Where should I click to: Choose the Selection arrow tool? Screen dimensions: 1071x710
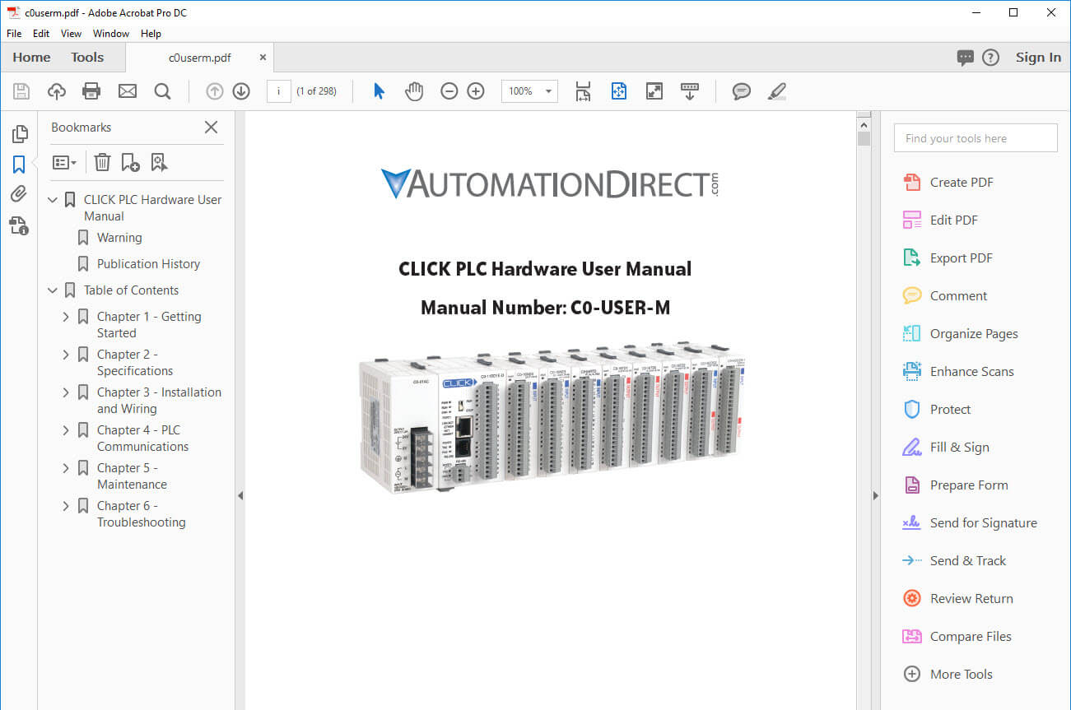(x=379, y=91)
